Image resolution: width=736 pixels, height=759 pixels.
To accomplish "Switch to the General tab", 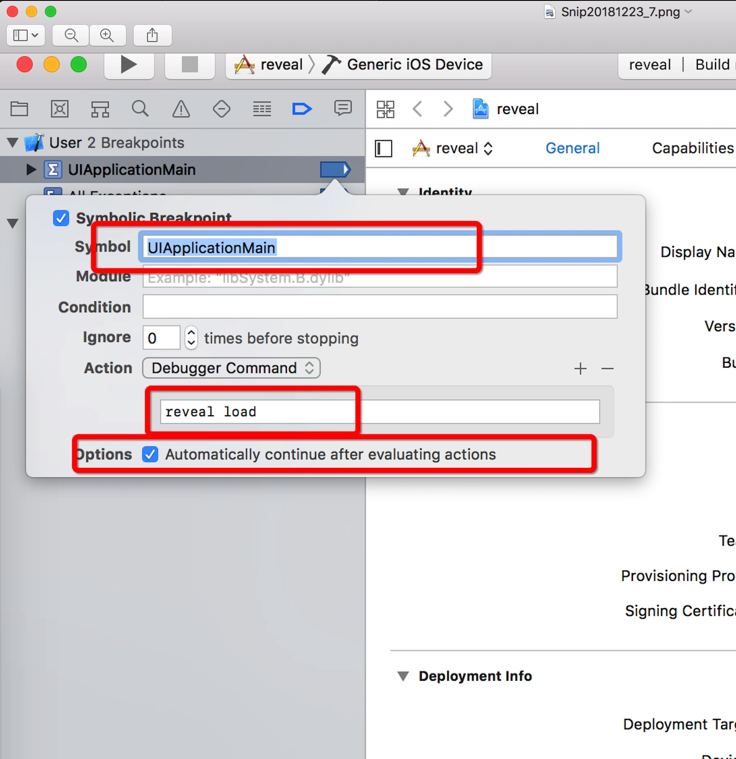I will (x=573, y=148).
